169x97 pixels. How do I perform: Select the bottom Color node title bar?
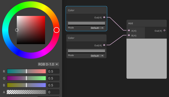[86, 38]
